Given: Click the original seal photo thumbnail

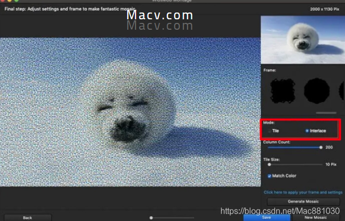Looking at the screenshot, I should [x=303, y=40].
